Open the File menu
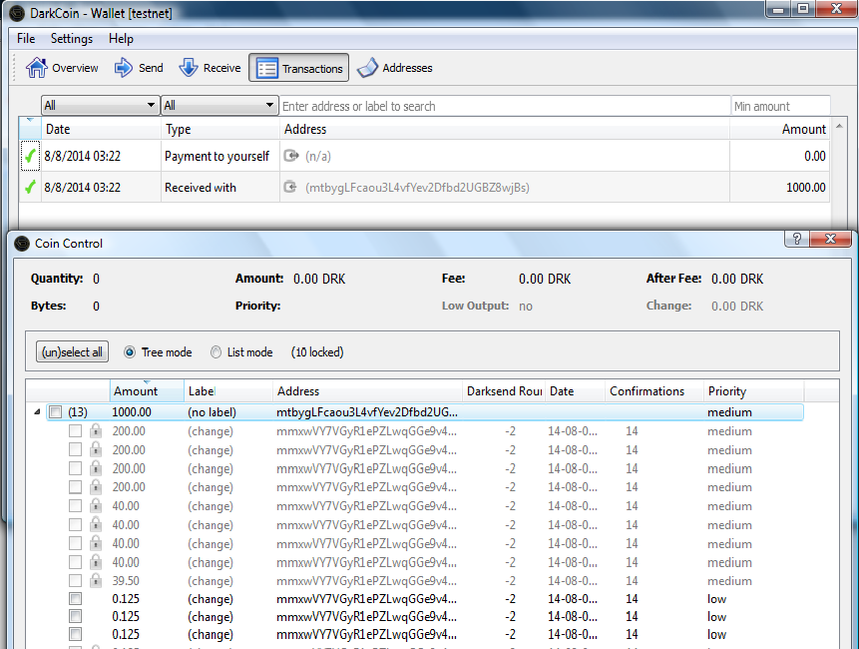Viewport: 859px width, 649px height. pyautogui.click(x=26, y=38)
